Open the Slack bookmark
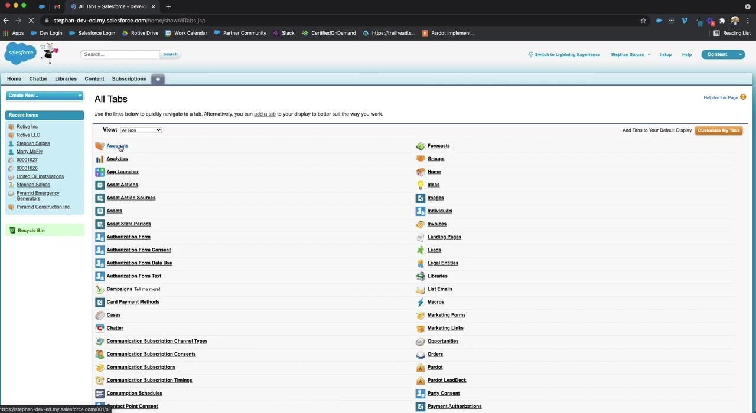756x413 pixels. coord(283,33)
